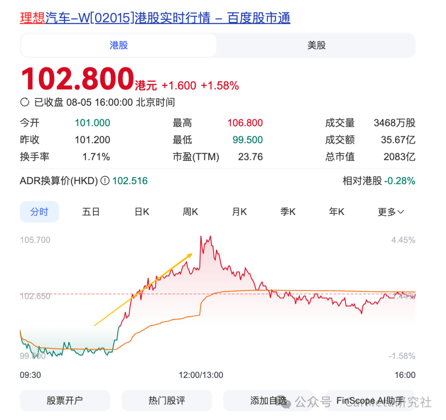The width and height of the screenshot is (446, 420).
Task: Click the +1.600 price change value
Action: click(179, 85)
